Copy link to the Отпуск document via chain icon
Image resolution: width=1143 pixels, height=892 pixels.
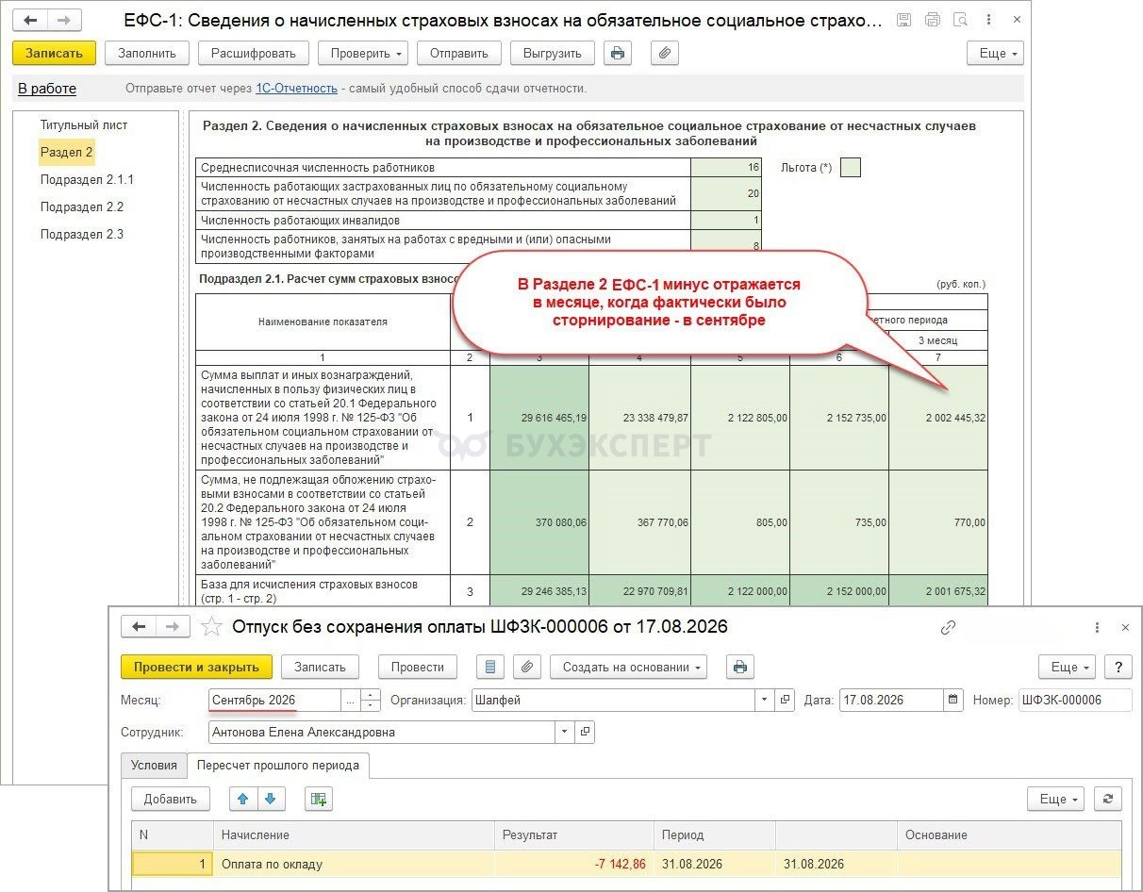click(x=949, y=627)
